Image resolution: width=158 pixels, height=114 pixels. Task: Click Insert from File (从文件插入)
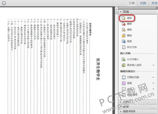point(130,59)
